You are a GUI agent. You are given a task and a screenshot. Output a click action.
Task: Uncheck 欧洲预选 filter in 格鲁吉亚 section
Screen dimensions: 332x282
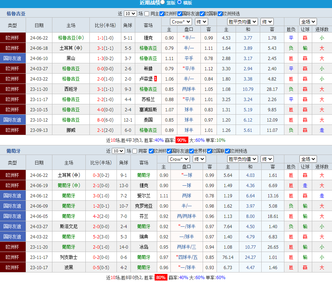(220, 14)
